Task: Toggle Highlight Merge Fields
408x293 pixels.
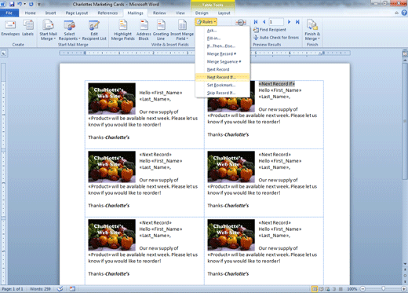Action: [x=123, y=31]
